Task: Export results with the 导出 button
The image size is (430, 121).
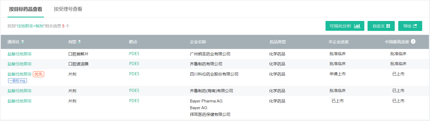Action: [x=410, y=26]
